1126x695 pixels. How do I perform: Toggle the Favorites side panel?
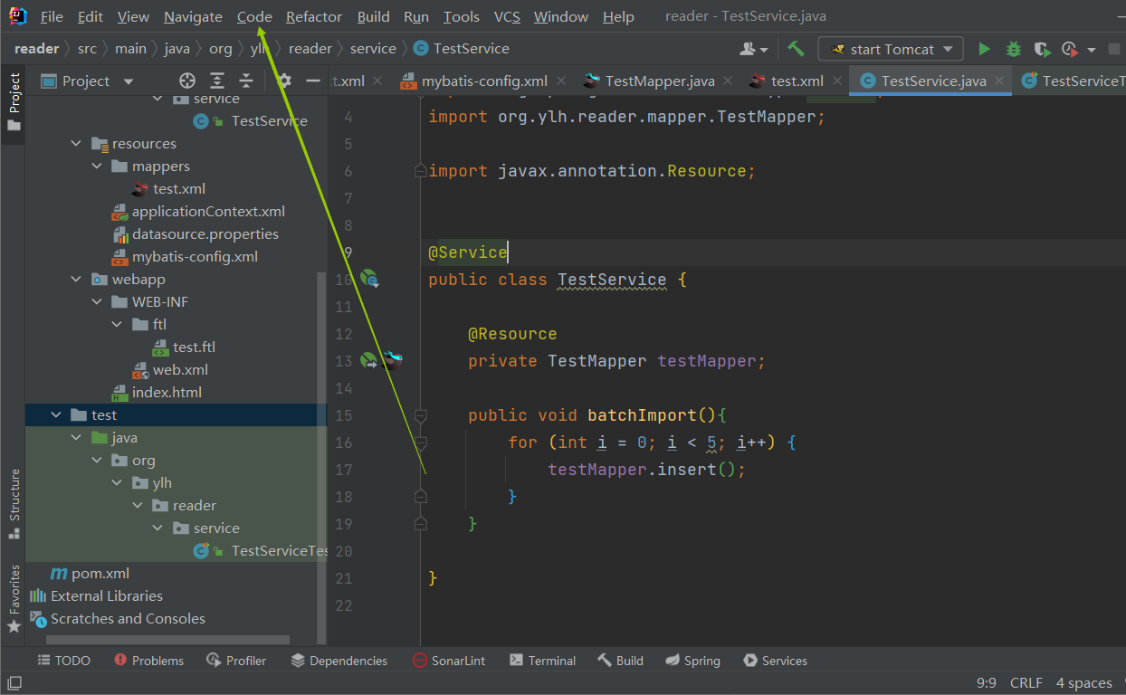click(x=14, y=599)
